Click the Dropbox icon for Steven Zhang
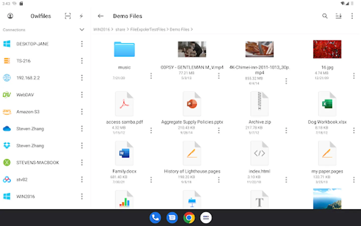This screenshot has width=361, height=226. tap(7, 146)
